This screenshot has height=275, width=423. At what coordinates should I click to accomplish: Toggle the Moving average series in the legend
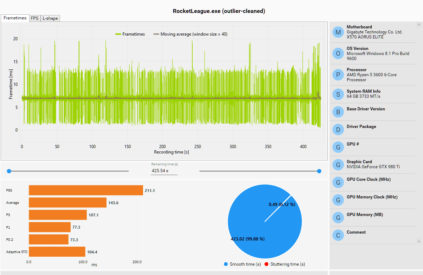tap(190, 34)
